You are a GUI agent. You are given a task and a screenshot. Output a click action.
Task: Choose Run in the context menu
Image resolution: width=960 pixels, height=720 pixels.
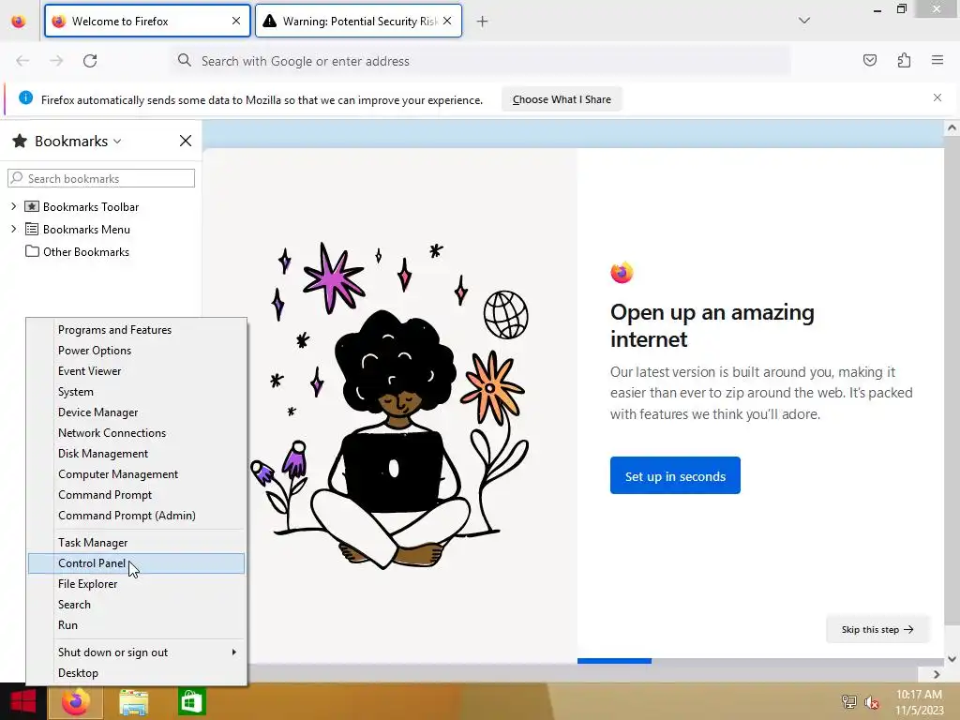136,625
